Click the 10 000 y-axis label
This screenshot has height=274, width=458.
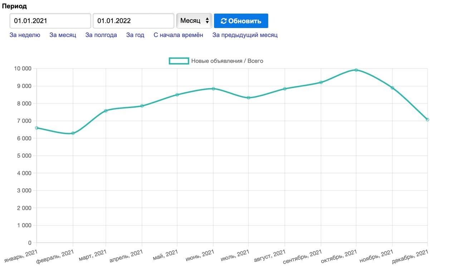coord(22,68)
